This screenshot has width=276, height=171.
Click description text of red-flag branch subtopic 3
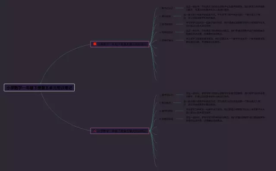coord(226,24)
